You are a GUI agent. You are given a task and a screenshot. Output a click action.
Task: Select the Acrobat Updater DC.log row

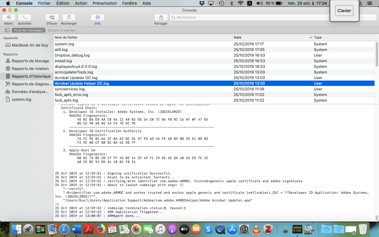point(214,78)
